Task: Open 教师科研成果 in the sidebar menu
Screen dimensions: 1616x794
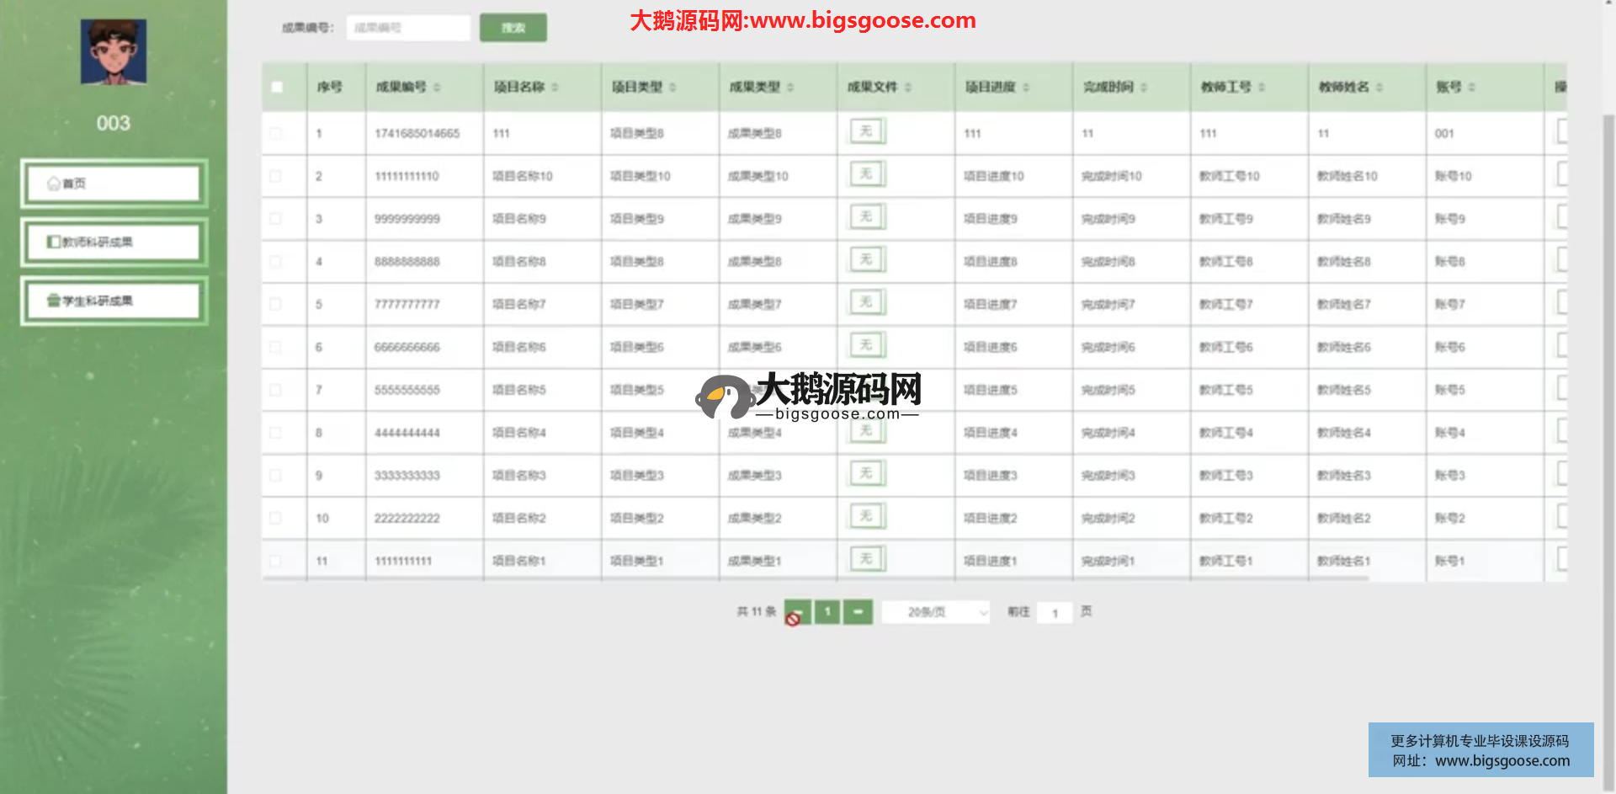Action: tap(114, 242)
